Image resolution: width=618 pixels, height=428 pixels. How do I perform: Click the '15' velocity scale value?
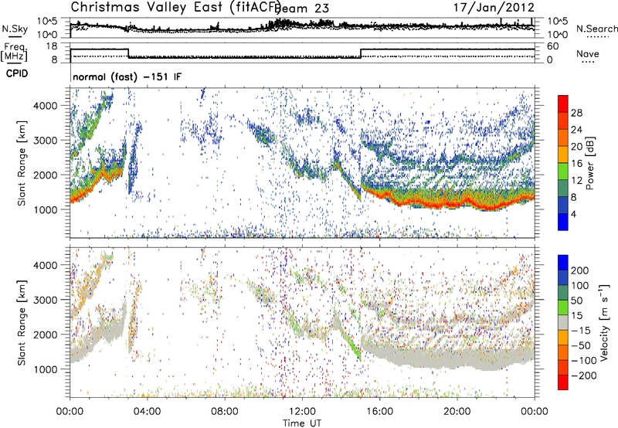577,315
